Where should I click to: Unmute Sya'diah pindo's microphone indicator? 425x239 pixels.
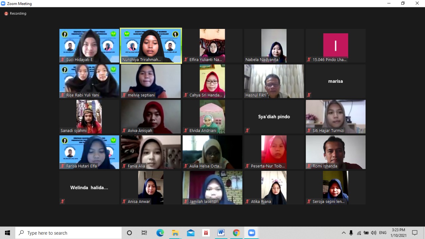[x=247, y=130]
